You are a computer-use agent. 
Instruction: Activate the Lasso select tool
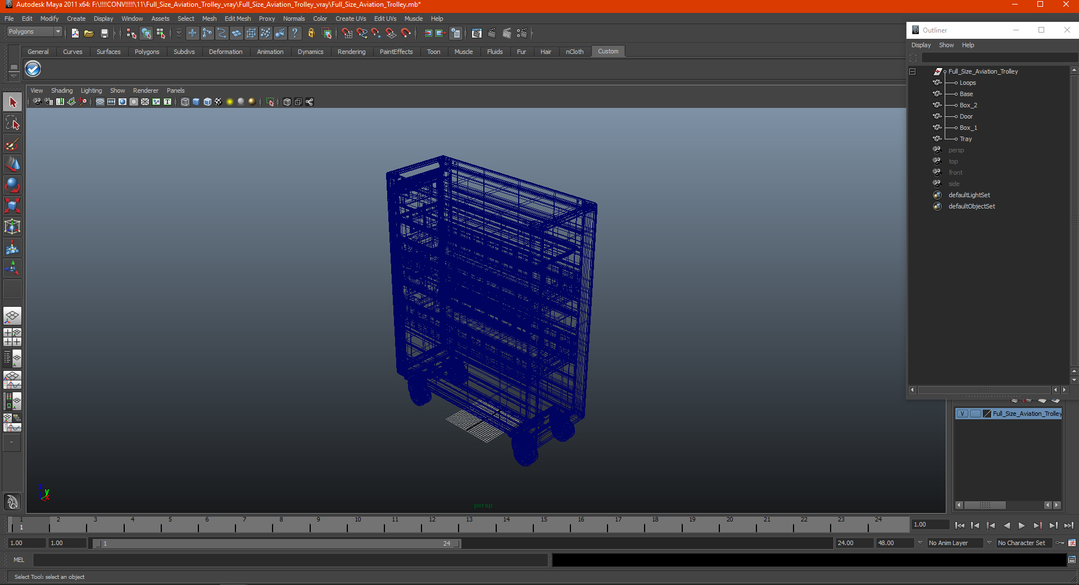click(12, 123)
